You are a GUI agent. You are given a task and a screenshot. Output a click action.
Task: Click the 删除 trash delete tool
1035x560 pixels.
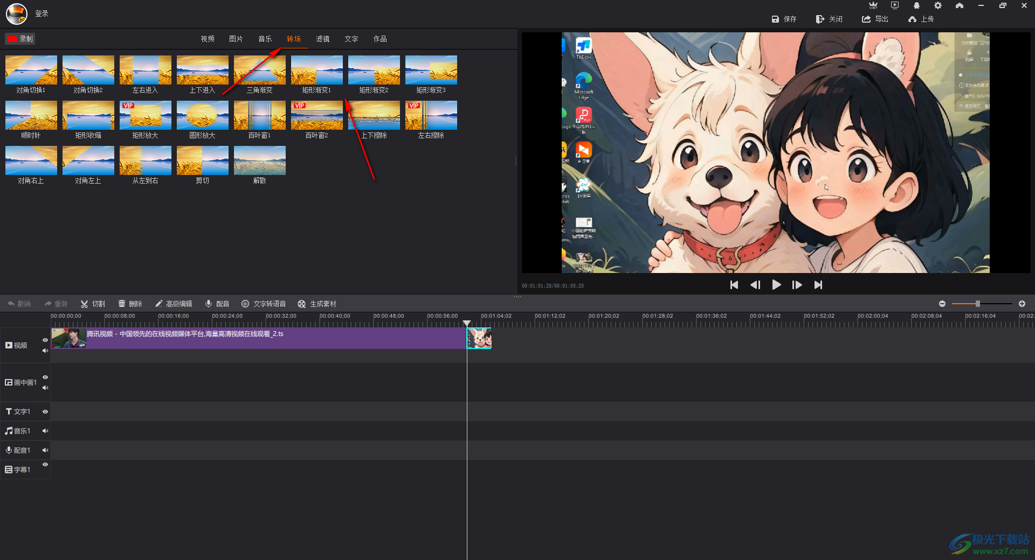(x=130, y=304)
